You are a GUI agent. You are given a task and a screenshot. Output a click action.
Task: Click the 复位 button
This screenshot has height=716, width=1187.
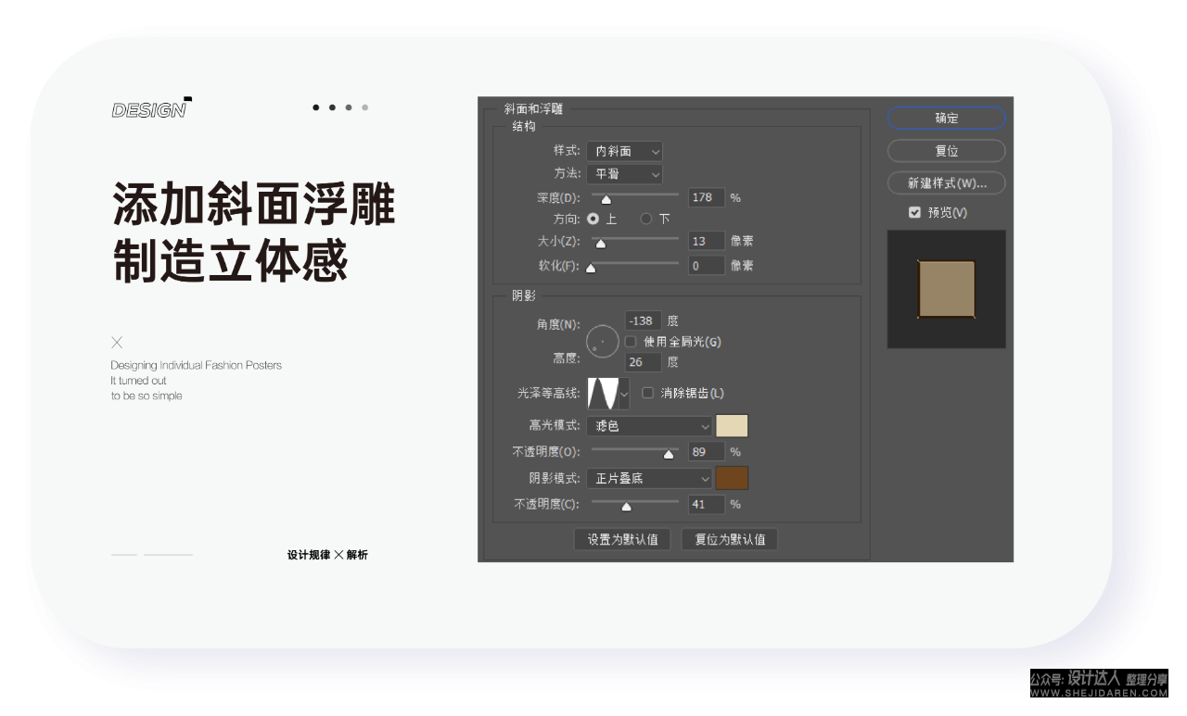(946, 151)
